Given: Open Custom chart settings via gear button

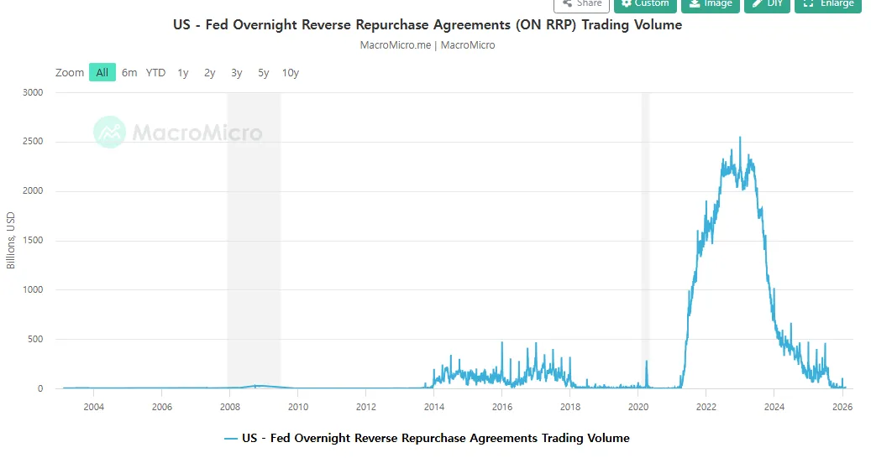Looking at the screenshot, I should [x=645, y=4].
